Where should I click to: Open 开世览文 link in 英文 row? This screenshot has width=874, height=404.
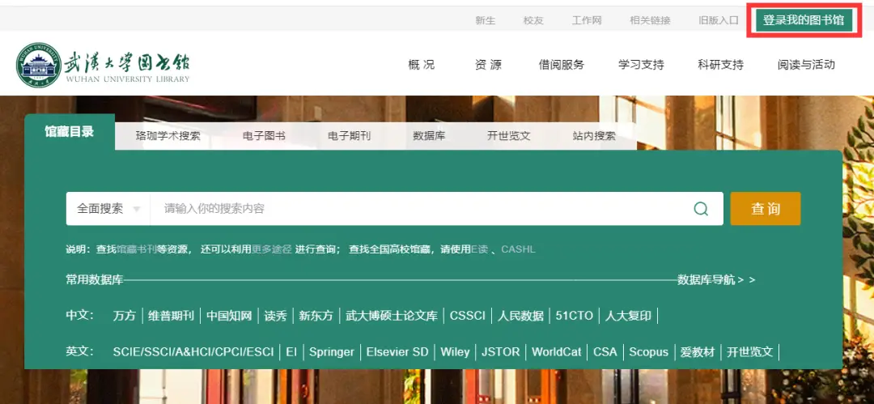(x=749, y=352)
